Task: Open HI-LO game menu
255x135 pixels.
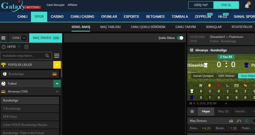Action: 223,17
